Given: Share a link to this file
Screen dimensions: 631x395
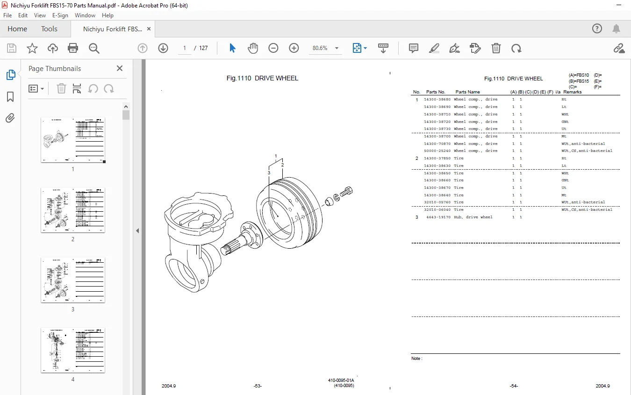Looking at the screenshot, I should 619,48.
